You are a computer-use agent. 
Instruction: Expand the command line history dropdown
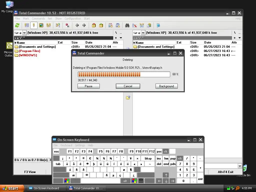tap(240, 166)
